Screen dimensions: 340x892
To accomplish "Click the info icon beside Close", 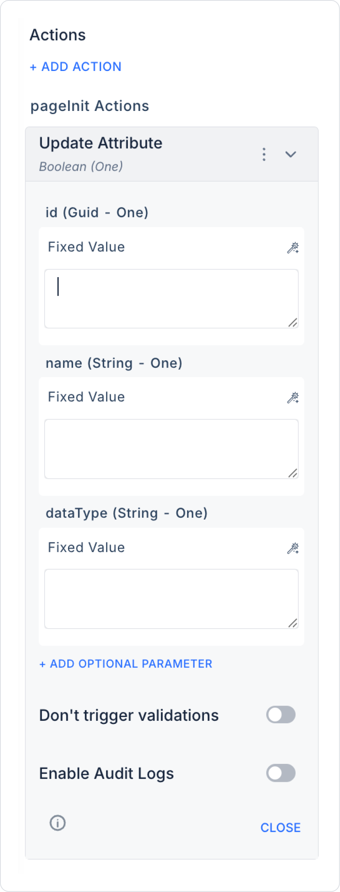I will point(57,823).
